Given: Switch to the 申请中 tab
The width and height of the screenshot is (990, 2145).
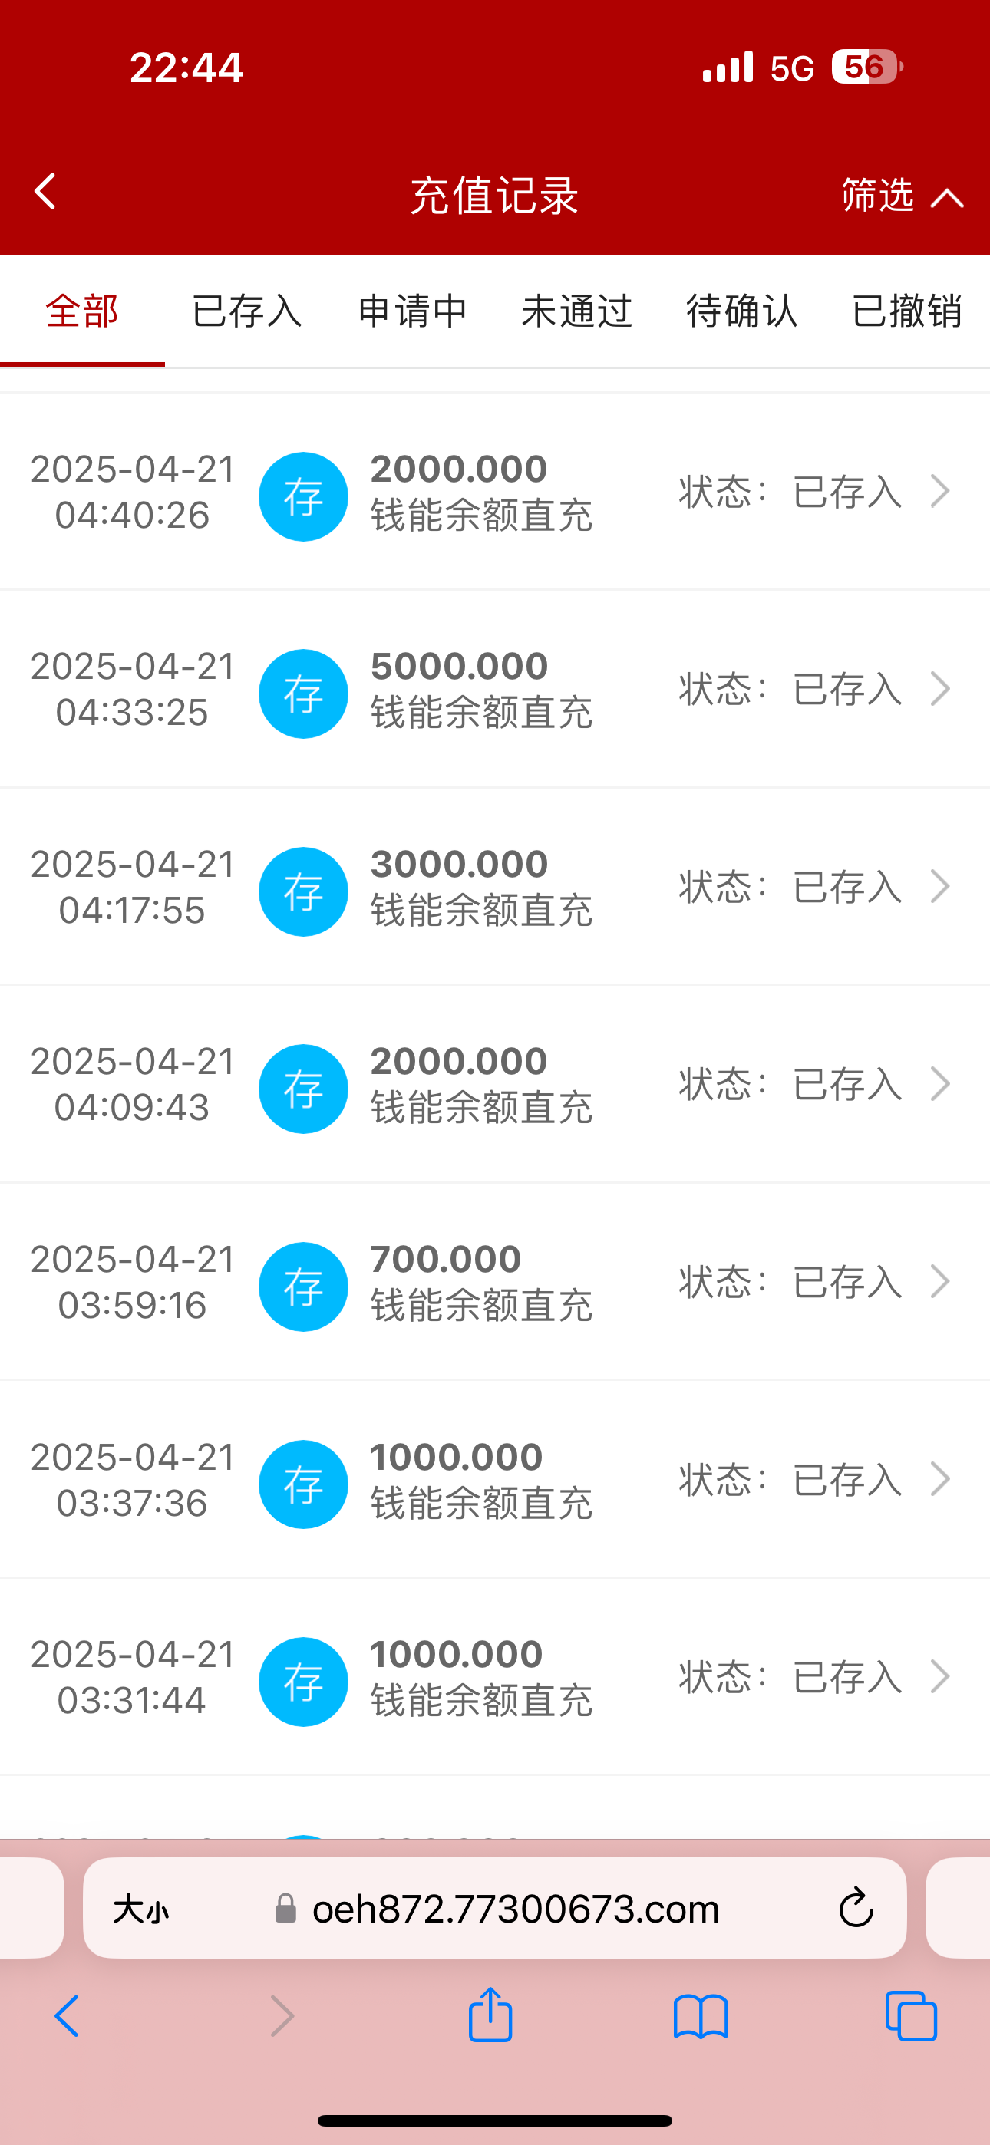Looking at the screenshot, I should (x=411, y=311).
